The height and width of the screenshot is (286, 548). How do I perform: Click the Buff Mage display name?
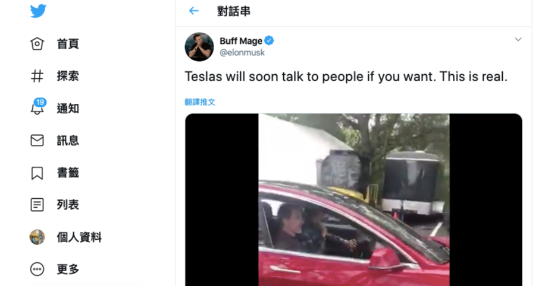pos(241,41)
